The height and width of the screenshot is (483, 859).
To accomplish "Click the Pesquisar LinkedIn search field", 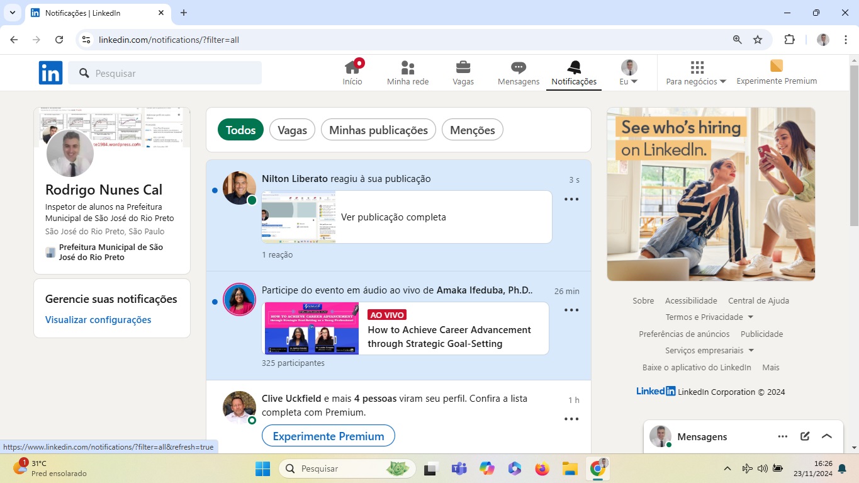I will 165,73.
